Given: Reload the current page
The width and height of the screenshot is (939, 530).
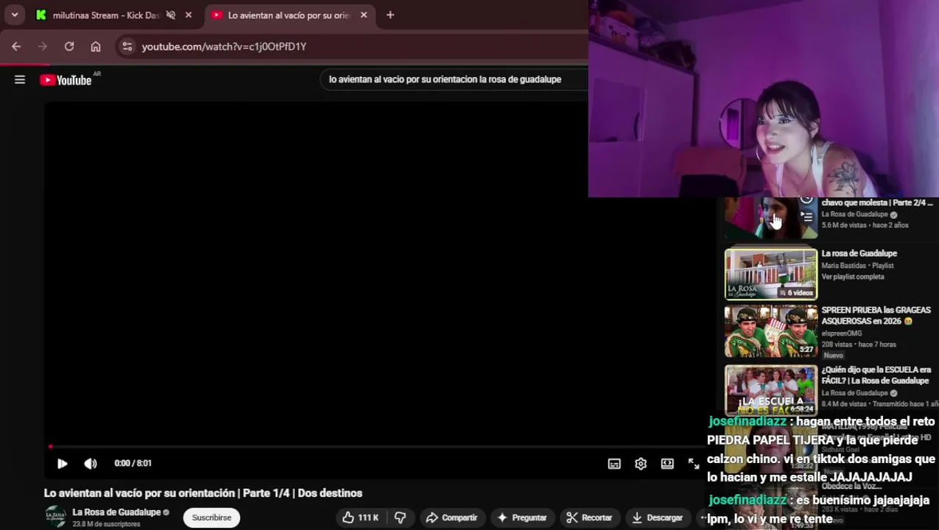Looking at the screenshot, I should [69, 46].
